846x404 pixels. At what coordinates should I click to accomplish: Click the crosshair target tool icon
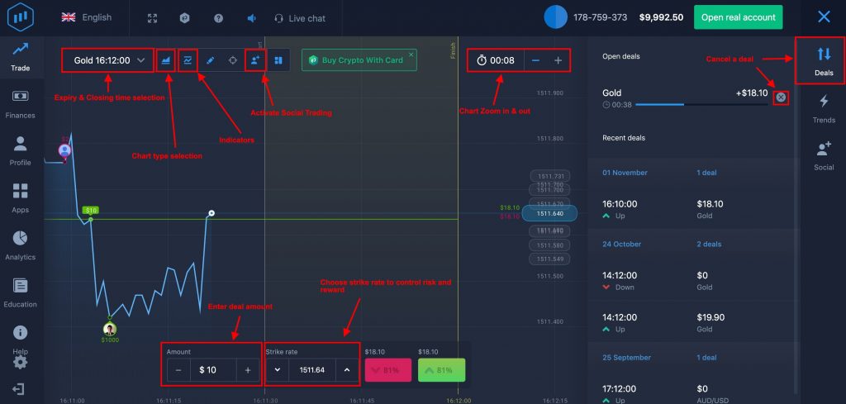(x=233, y=60)
